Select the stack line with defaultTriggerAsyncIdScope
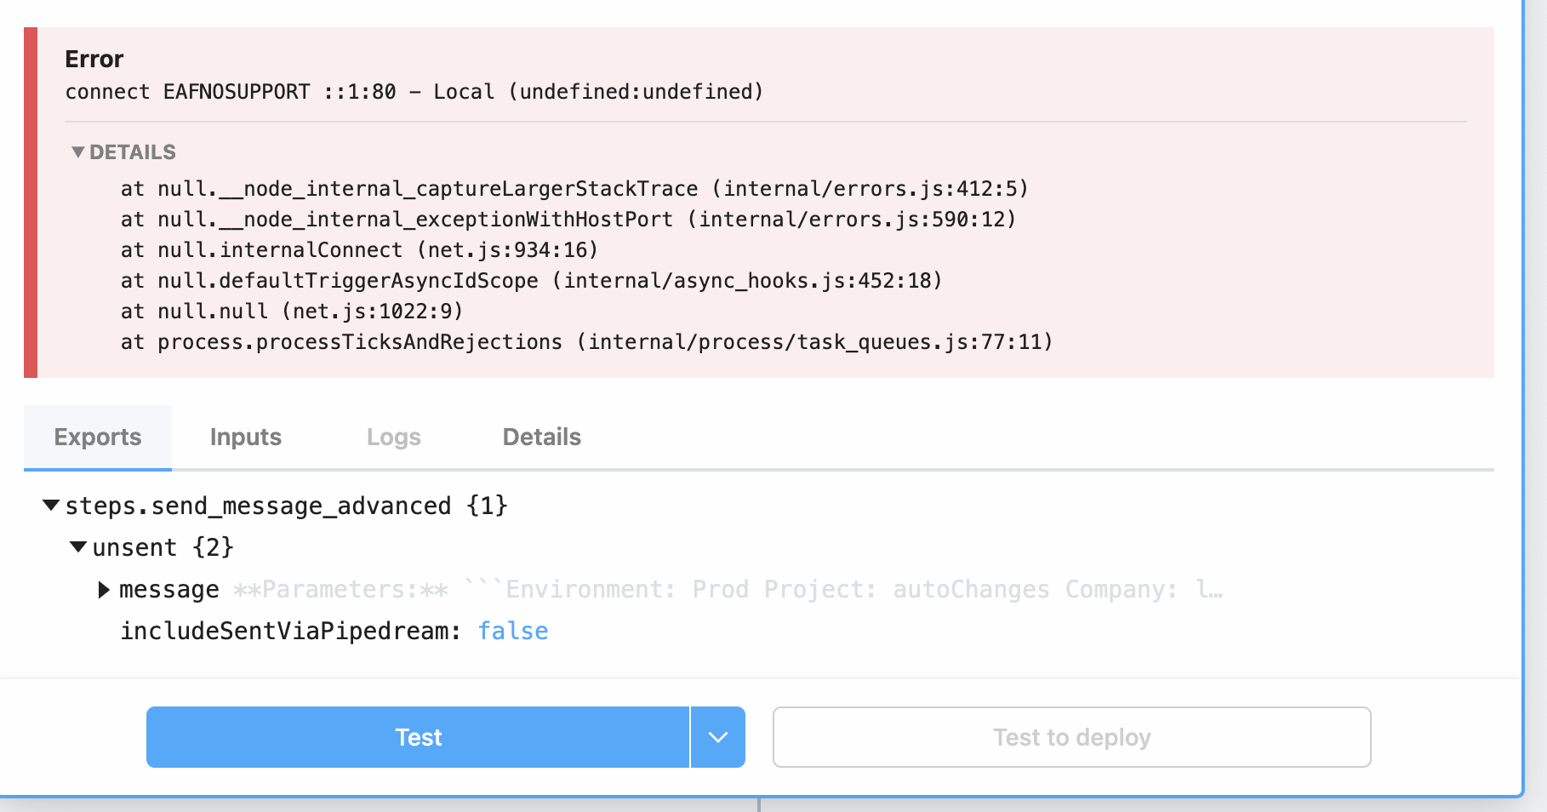The image size is (1547, 812). pyautogui.click(x=531, y=281)
